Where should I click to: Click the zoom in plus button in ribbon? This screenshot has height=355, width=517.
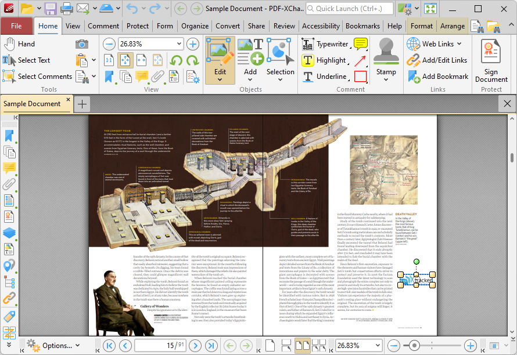pos(192,44)
